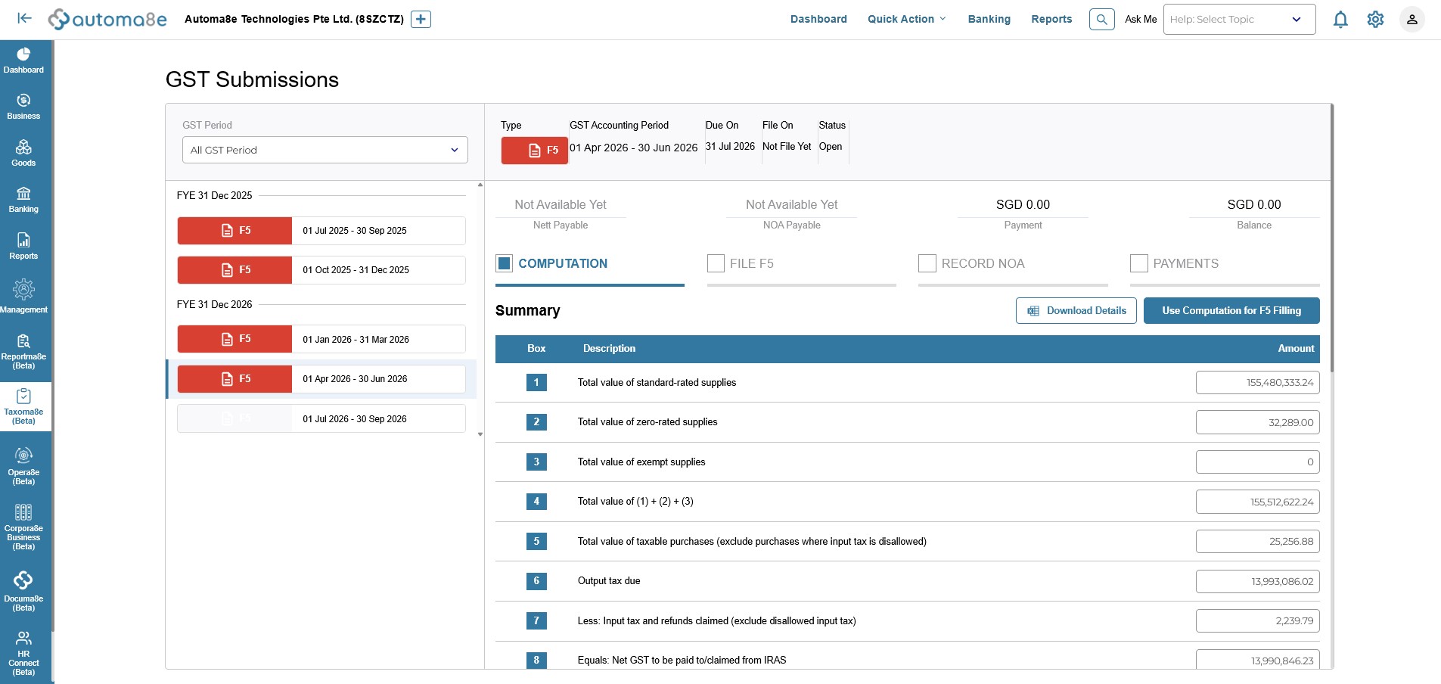Toggle the RECORD NOA step checkbox
1441x684 pixels.
pos(927,263)
